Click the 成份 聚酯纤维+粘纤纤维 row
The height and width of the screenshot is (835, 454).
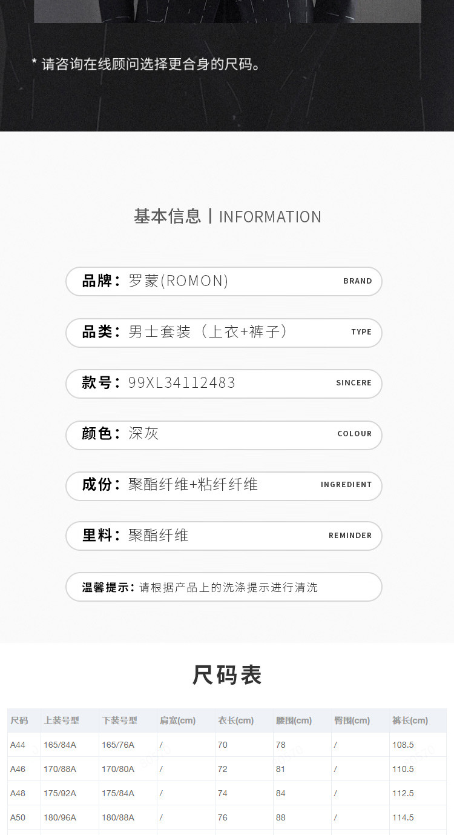(x=223, y=485)
